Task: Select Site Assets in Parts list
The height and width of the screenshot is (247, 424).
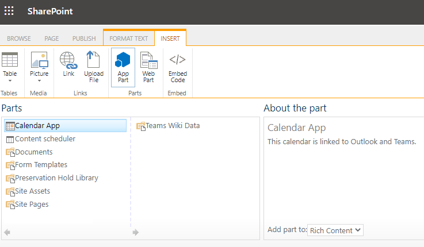Action: (32, 191)
